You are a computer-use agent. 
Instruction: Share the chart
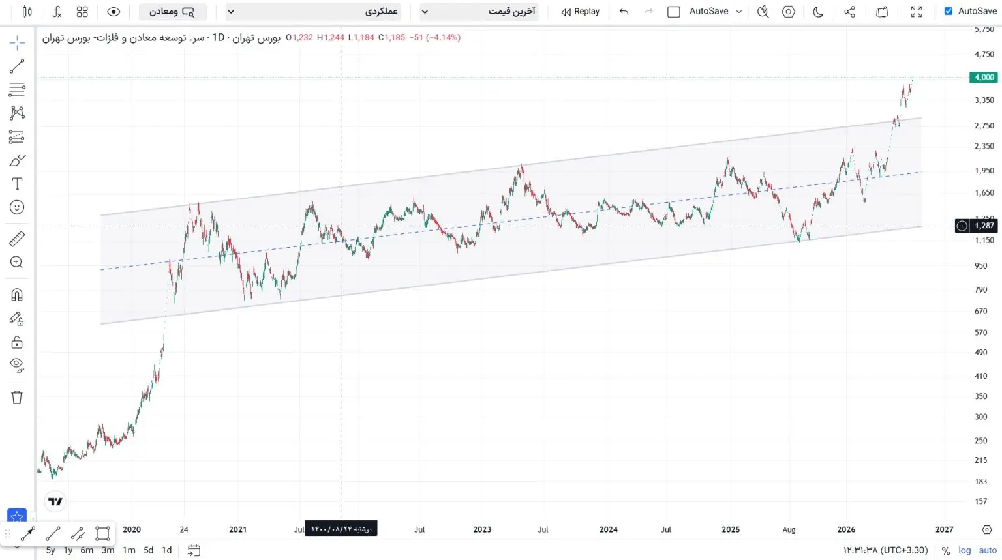pyautogui.click(x=849, y=12)
